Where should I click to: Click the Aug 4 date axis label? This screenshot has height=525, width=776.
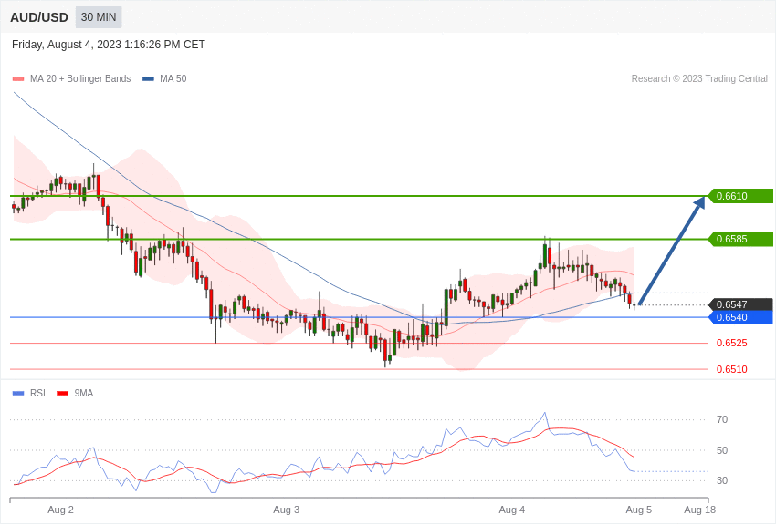pyautogui.click(x=512, y=510)
